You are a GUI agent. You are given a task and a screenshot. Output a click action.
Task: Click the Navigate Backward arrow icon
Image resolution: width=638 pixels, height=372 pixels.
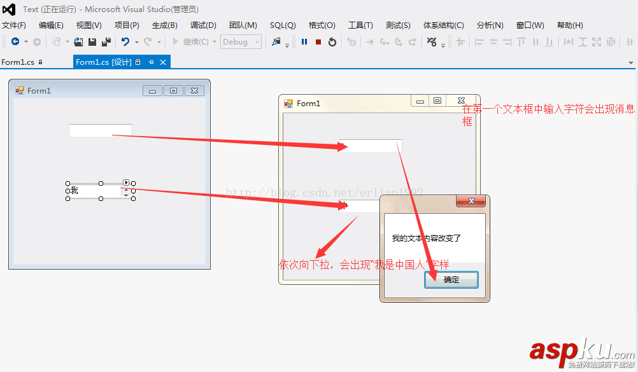15,41
